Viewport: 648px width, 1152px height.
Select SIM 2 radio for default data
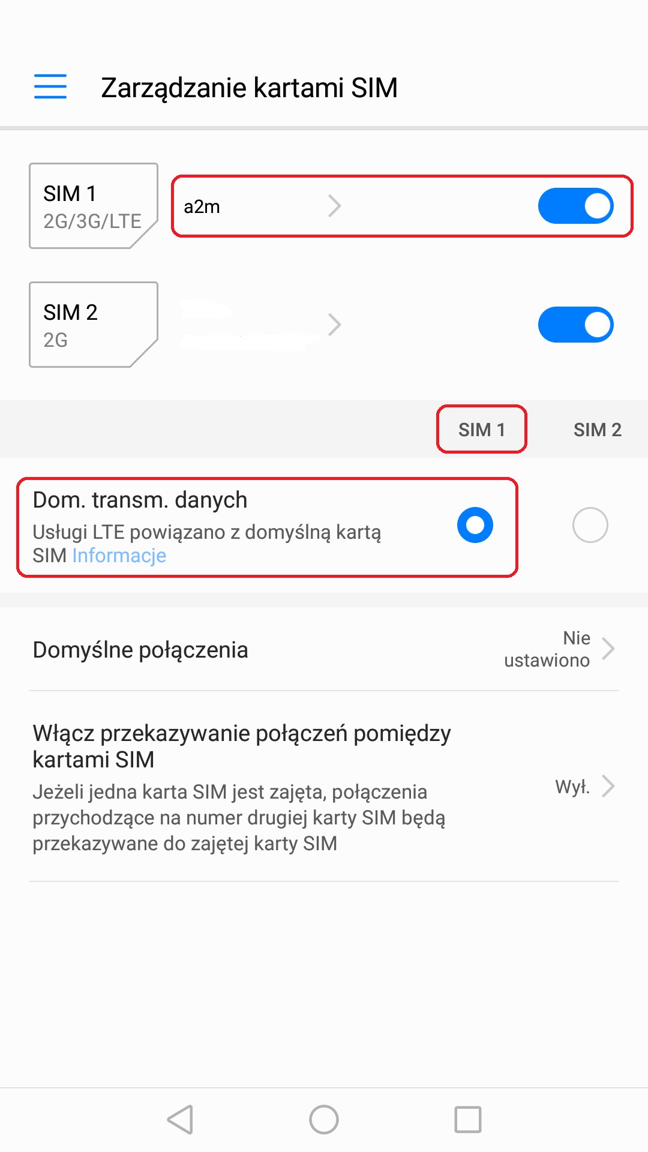coord(590,525)
